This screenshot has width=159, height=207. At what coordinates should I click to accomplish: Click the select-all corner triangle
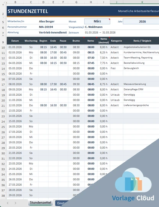tap(3, 5)
